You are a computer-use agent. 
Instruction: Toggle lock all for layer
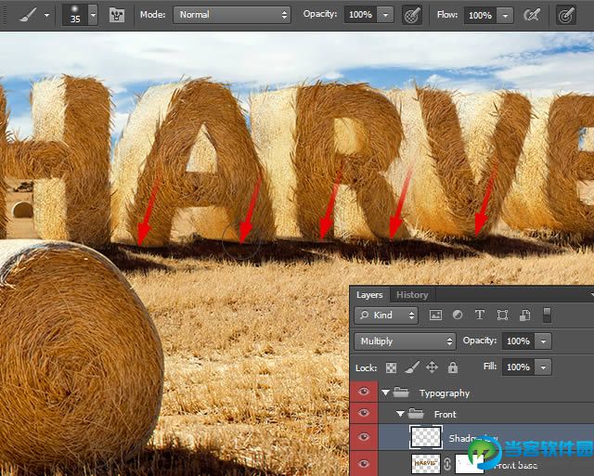point(453,367)
